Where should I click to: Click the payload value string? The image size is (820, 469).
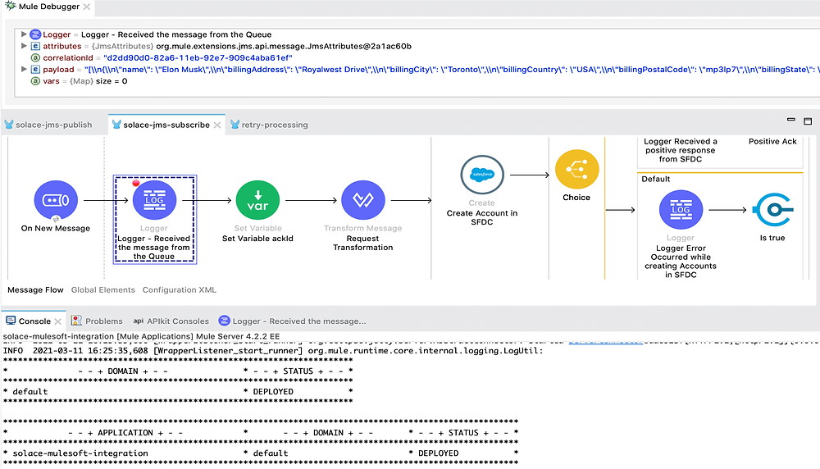(x=452, y=69)
